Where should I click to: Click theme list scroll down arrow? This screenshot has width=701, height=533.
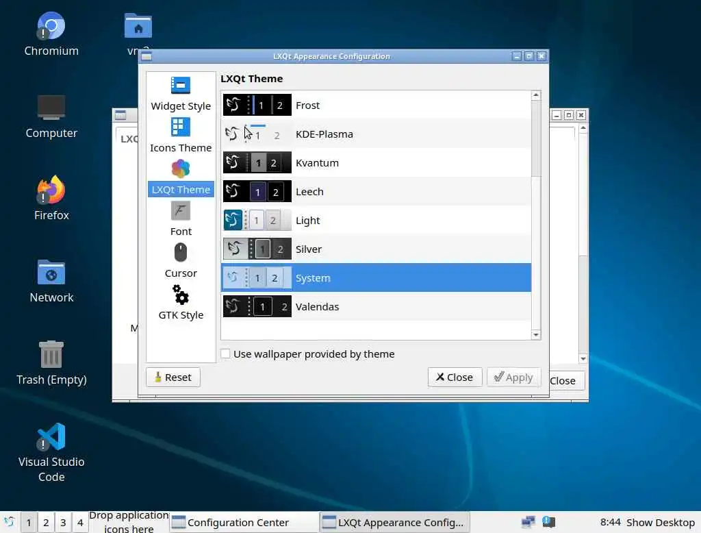pos(535,335)
